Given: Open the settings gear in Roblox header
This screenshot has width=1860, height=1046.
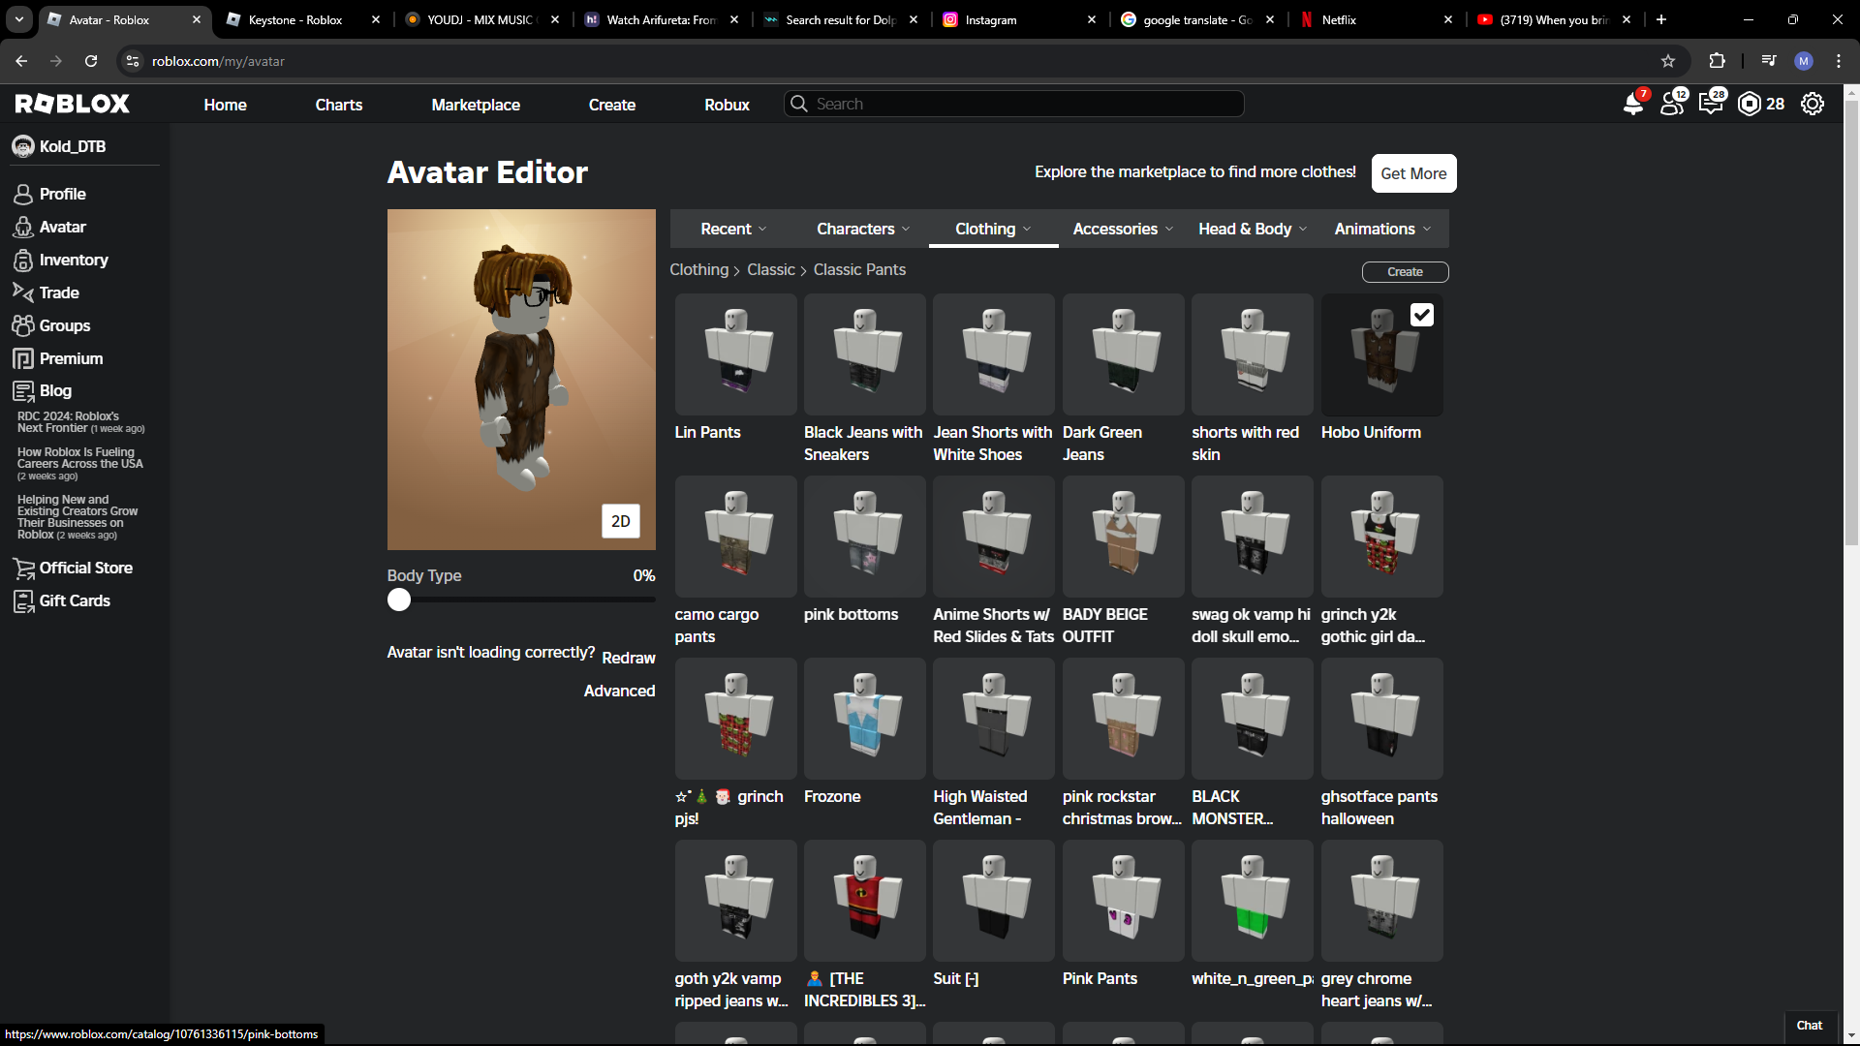Looking at the screenshot, I should (1813, 104).
